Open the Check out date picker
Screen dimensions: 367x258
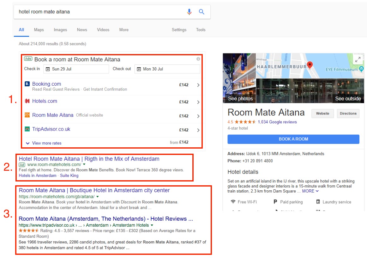tap(167, 69)
